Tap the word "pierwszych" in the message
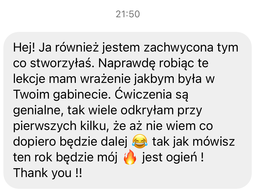This screenshot has width=257, height=193. [45, 126]
